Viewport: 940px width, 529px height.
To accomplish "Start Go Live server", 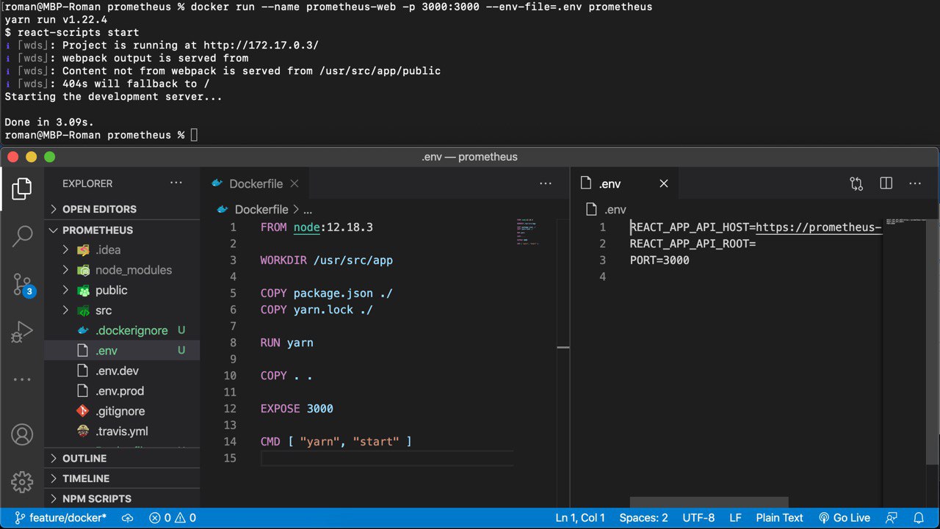I will pyautogui.click(x=845, y=518).
